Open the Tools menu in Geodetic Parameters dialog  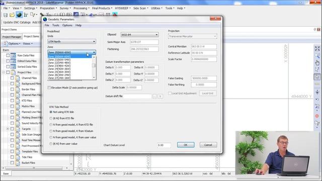click(x=56, y=25)
